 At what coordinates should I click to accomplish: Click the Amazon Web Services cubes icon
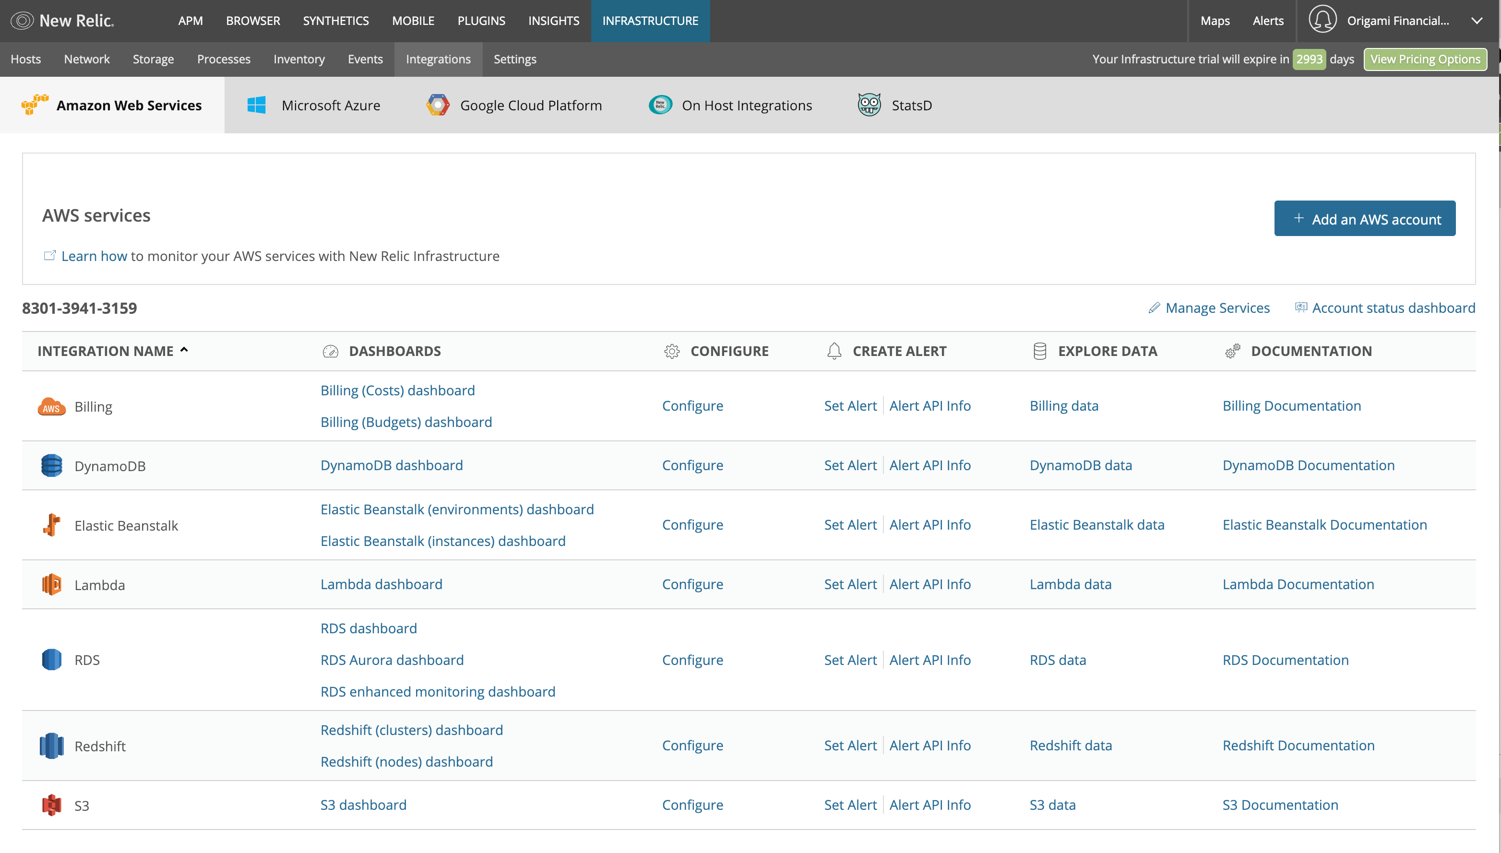point(35,105)
